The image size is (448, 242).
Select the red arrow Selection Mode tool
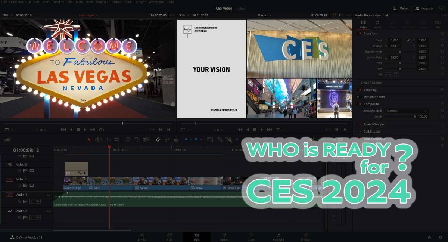[89, 139]
